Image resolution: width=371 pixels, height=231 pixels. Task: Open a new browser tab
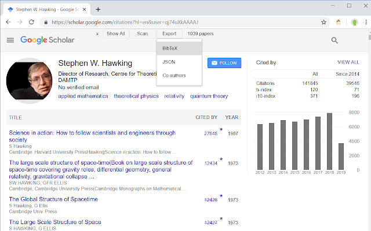pyautogui.click(x=98, y=9)
